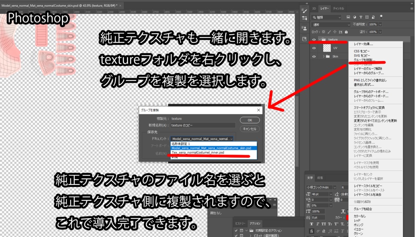This screenshot has height=237, width=418.
Task: Lock transparent pixels icon
Action: pyautogui.click(x=324, y=32)
